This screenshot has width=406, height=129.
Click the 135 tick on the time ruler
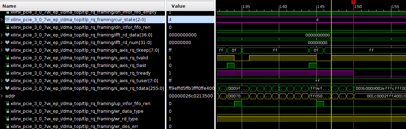(x=246, y=7)
